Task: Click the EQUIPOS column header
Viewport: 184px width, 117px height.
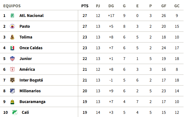Action: coord(12,6)
